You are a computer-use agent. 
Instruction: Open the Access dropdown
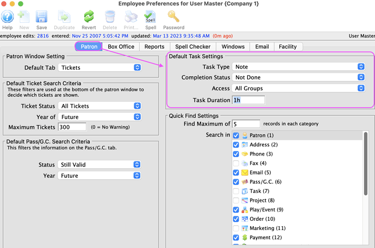click(298, 88)
